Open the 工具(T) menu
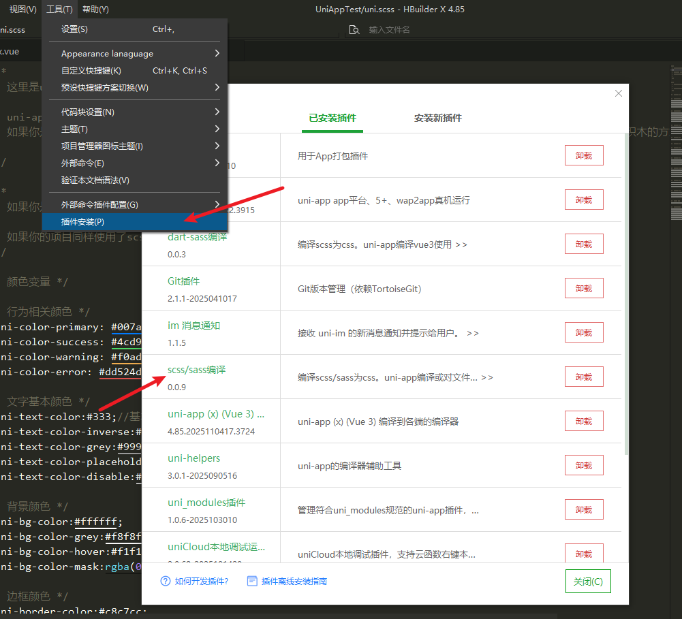This screenshot has width=682, height=619. tap(59, 9)
